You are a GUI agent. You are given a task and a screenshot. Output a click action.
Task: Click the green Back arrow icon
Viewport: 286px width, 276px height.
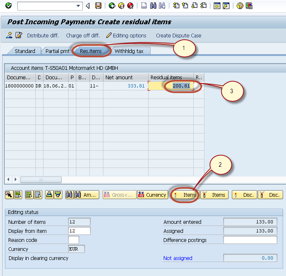click(x=112, y=6)
